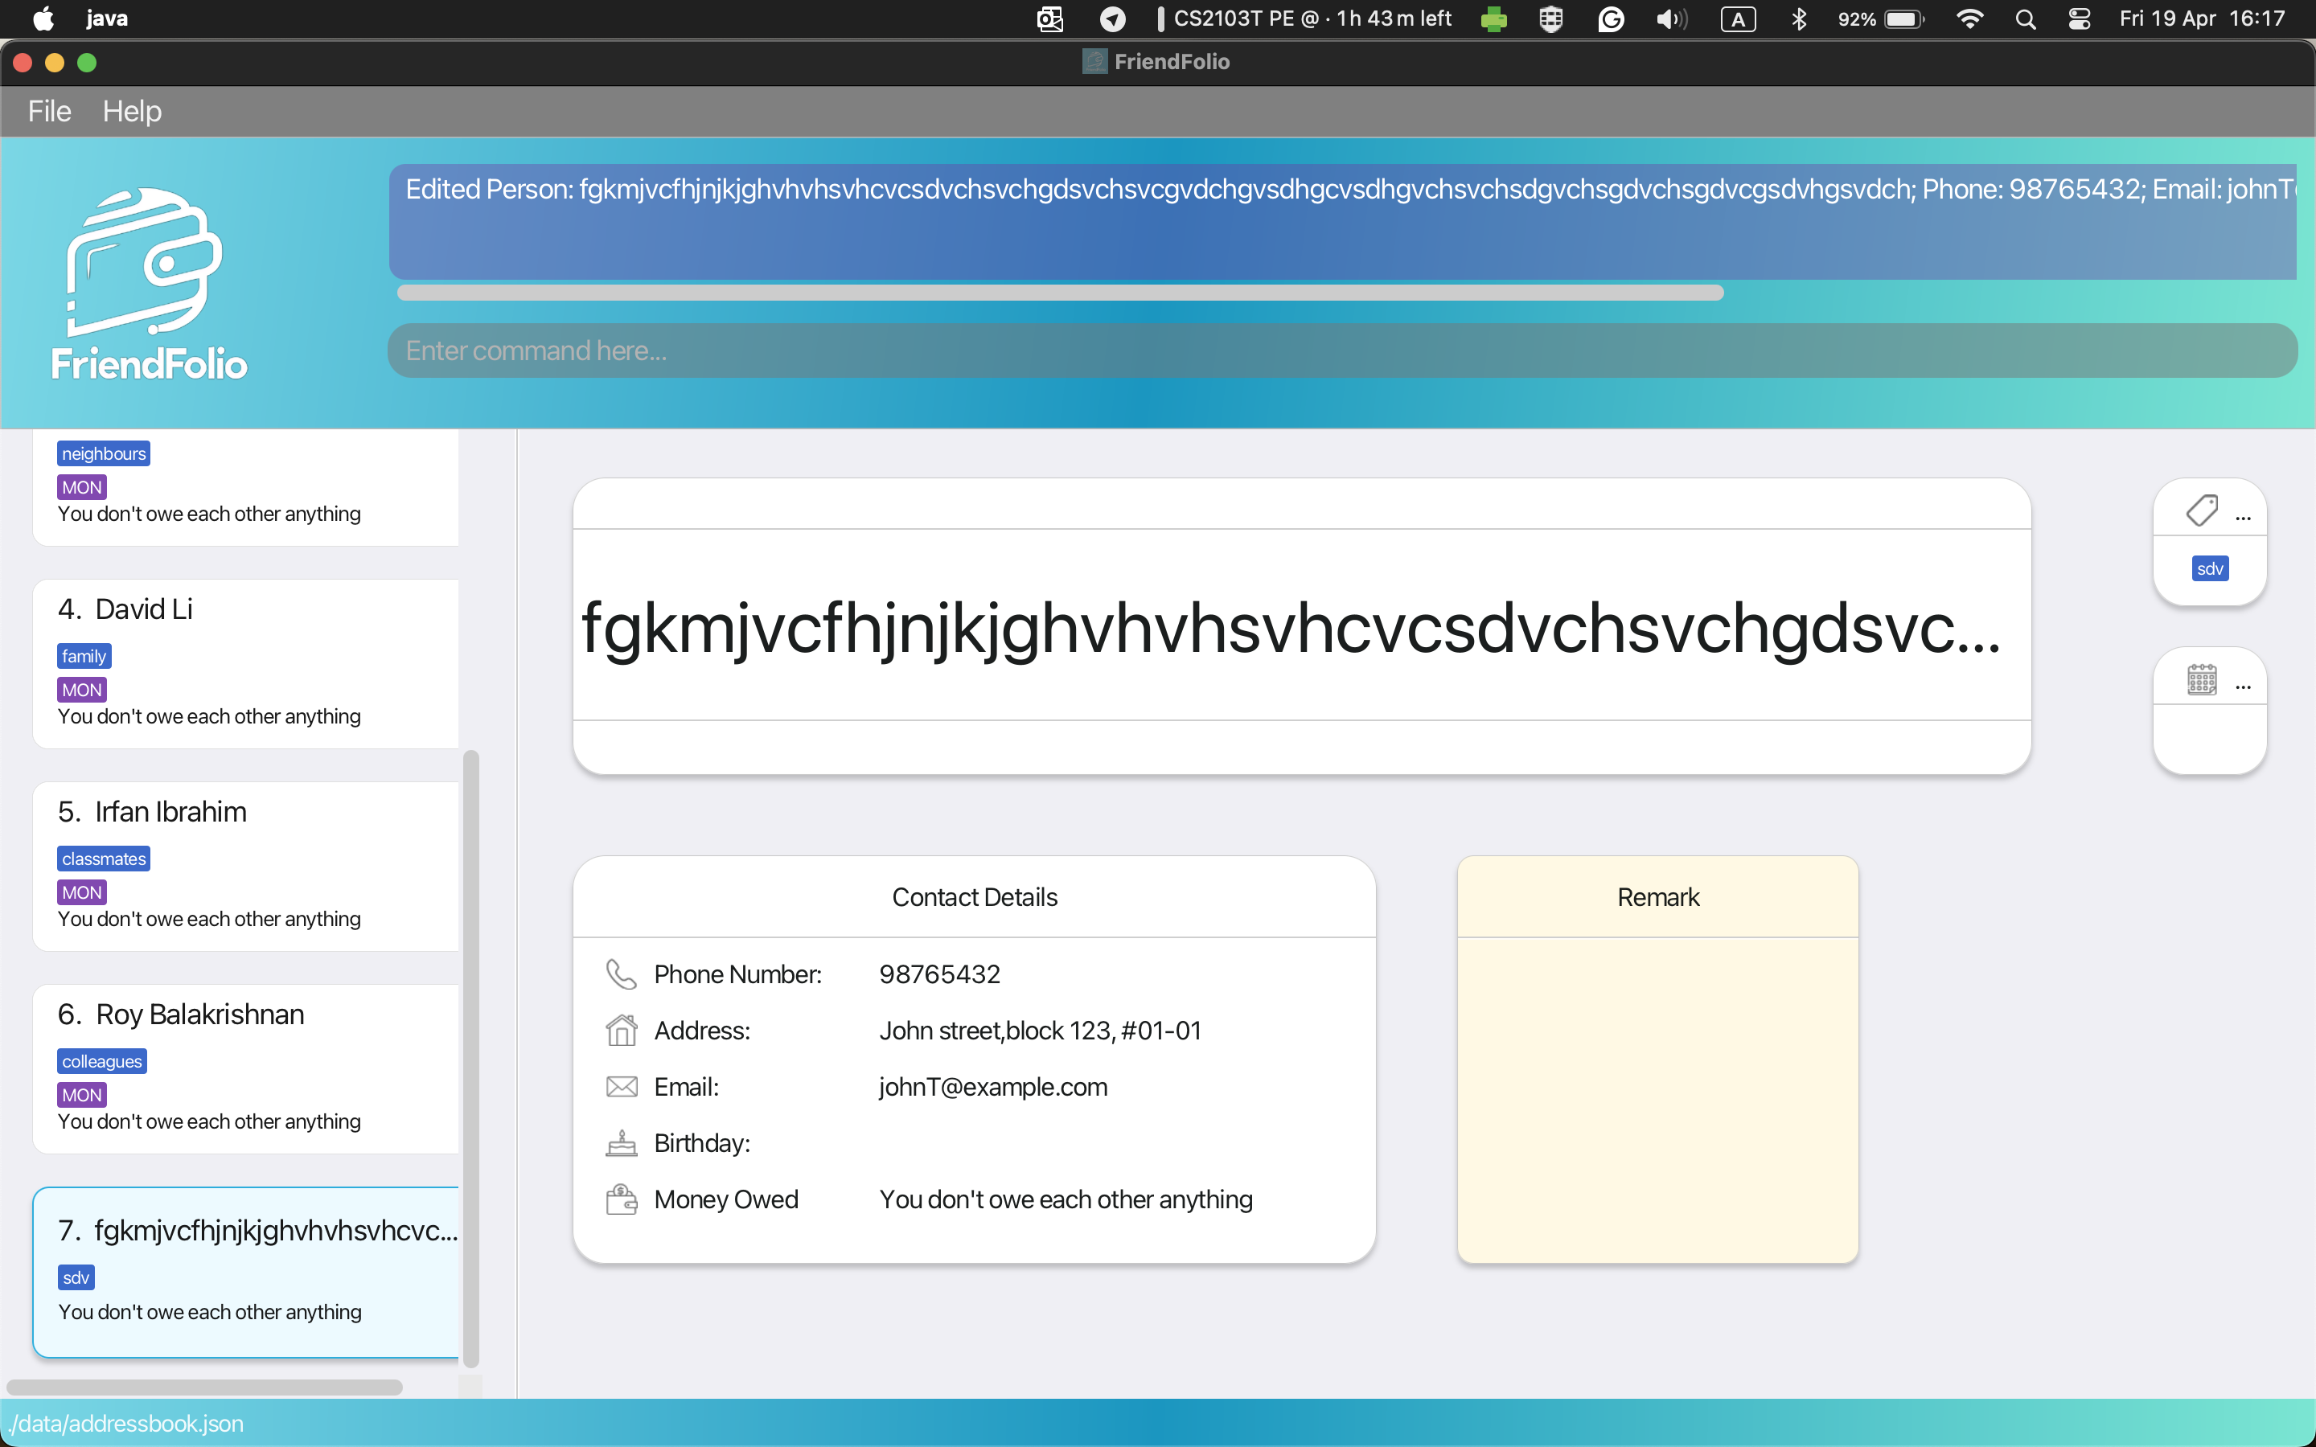2316x1447 pixels.
Task: Open macOS Control Center in menu bar
Action: [x=2079, y=19]
